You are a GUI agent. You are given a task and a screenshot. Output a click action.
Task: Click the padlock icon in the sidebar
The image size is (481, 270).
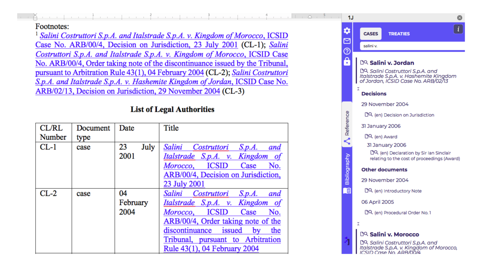[347, 62]
